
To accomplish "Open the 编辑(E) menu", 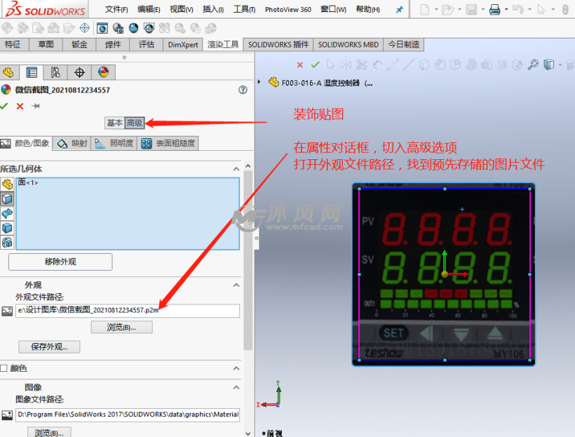I will point(149,10).
